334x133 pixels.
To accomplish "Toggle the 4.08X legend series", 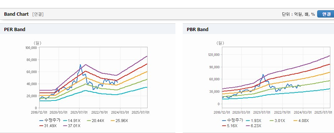I will point(301,121).
